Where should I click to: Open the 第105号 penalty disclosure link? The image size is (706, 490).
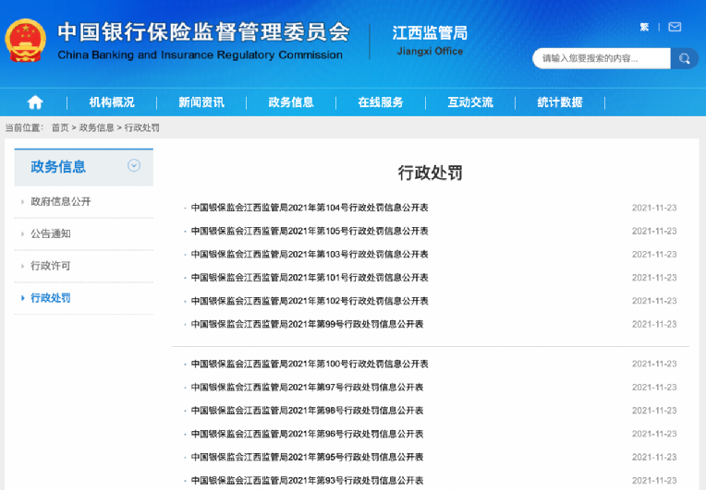(310, 231)
